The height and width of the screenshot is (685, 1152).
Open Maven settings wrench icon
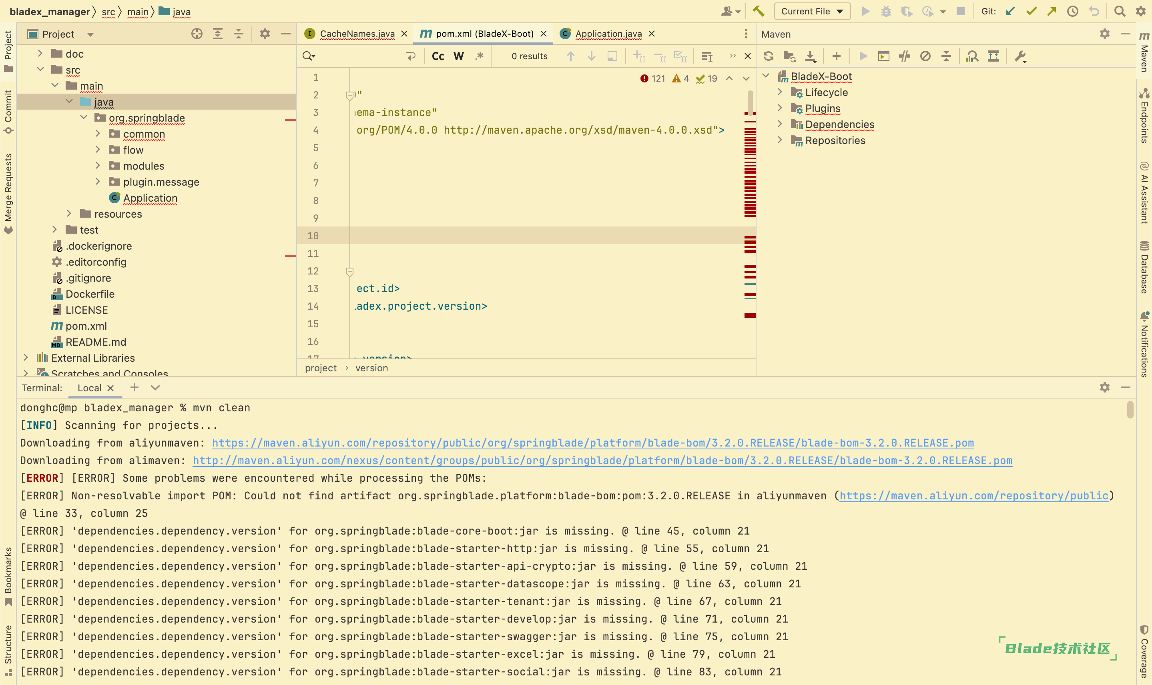[x=1020, y=56]
